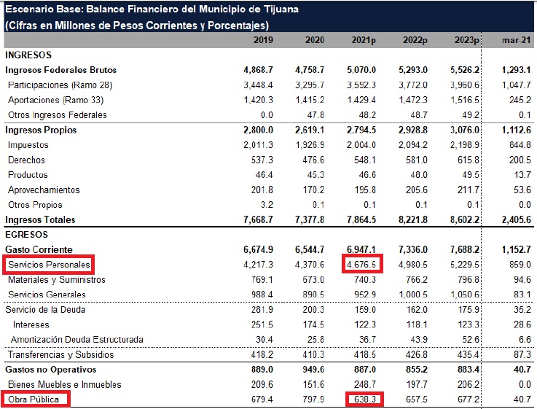Select the 'Servicio de la Deuda' row label
The image size is (537, 409).
tap(47, 310)
